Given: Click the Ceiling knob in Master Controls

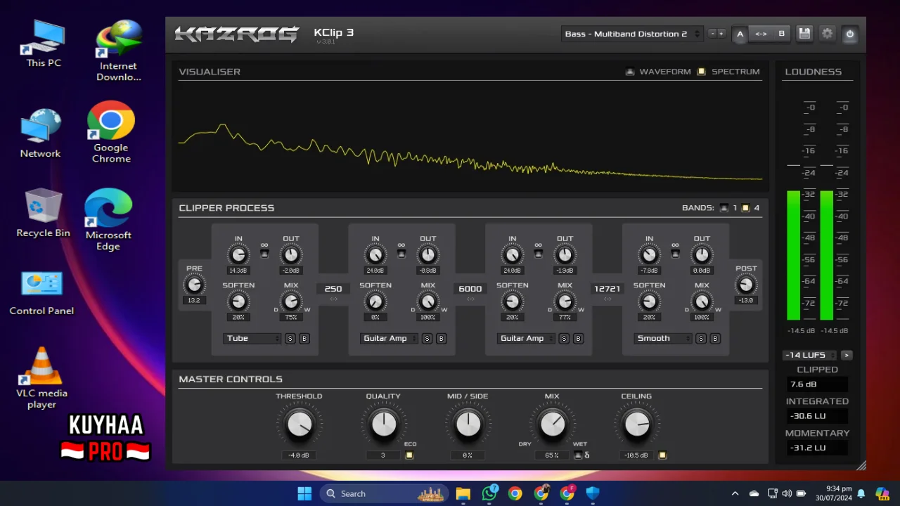Looking at the screenshot, I should tap(637, 424).
